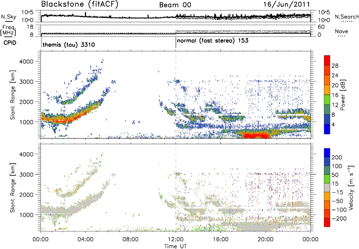The width and height of the screenshot is (359, 249).
Task: Pick the red bottom segment of velocity colorbar
Action: click(x=327, y=222)
